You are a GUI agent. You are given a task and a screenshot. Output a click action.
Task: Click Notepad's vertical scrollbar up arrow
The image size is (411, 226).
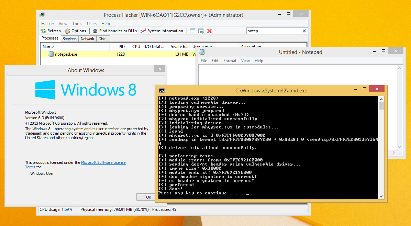[399, 68]
